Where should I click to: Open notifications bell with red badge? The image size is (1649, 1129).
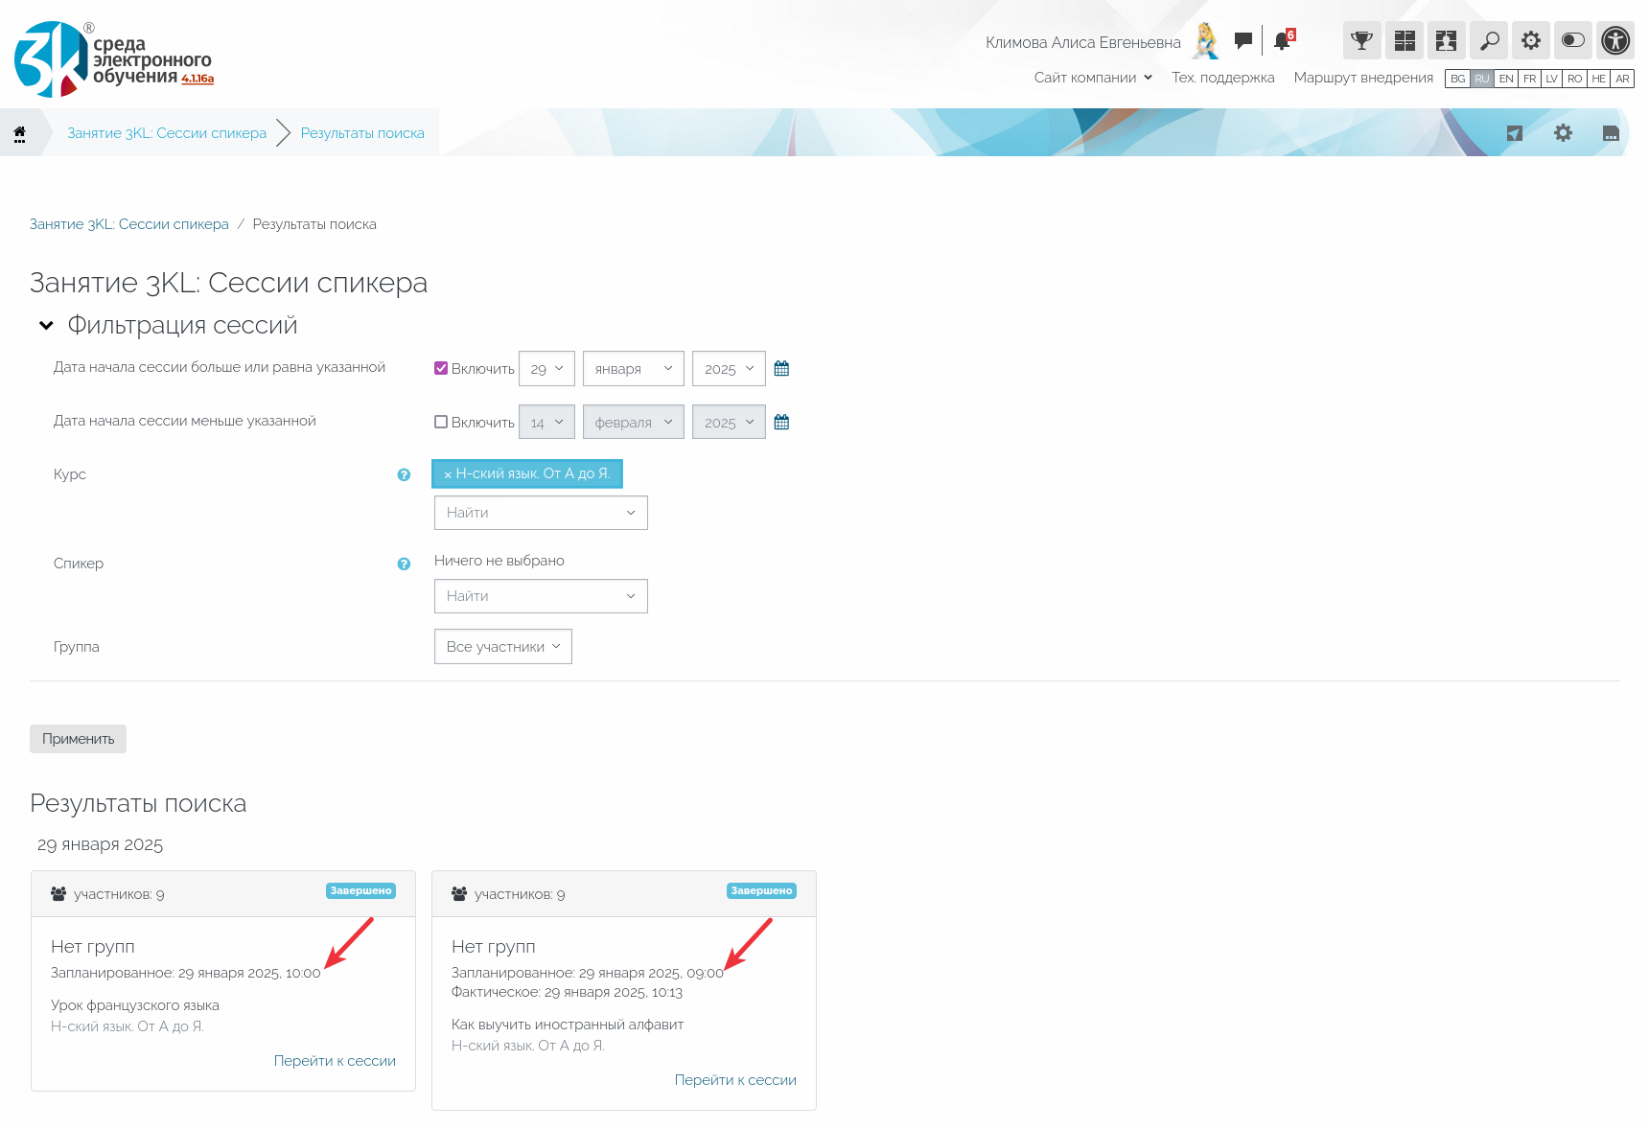point(1282,40)
